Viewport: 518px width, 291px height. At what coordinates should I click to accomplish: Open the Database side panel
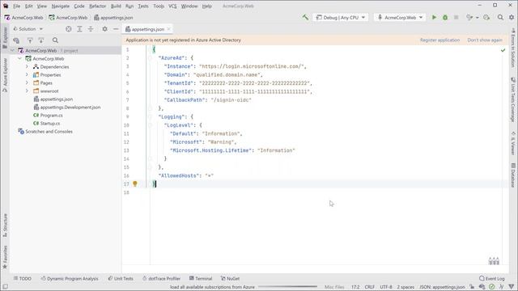[x=513, y=175]
